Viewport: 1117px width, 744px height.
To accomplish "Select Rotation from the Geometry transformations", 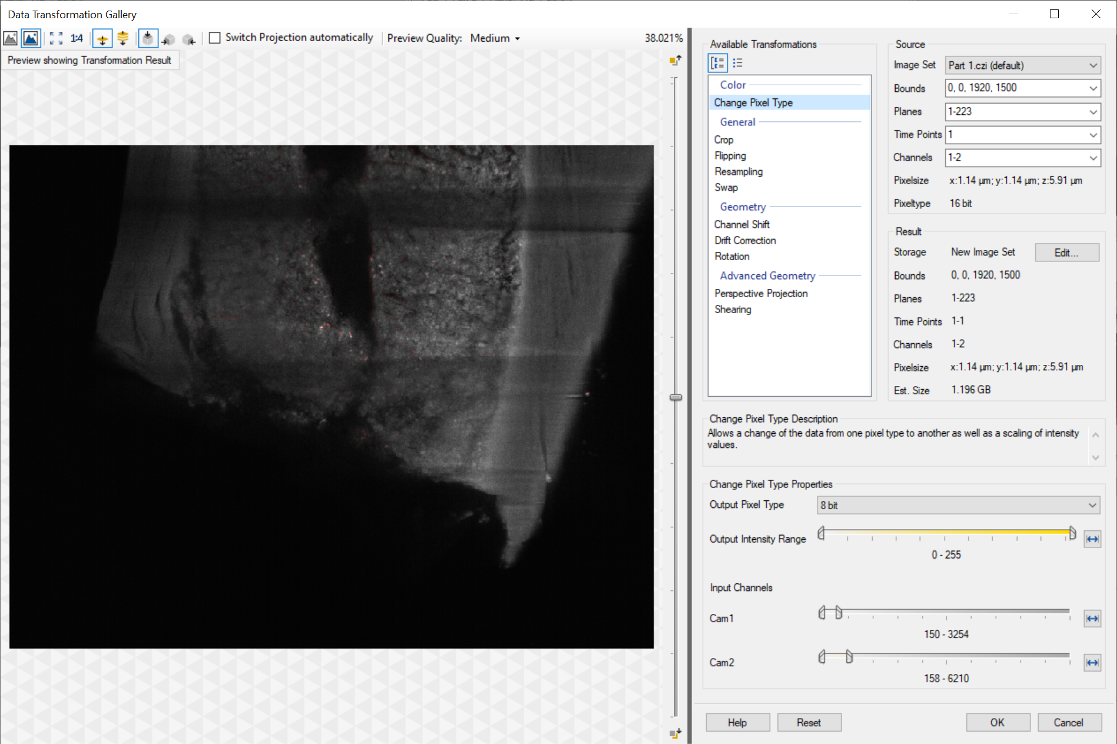I will click(x=732, y=257).
